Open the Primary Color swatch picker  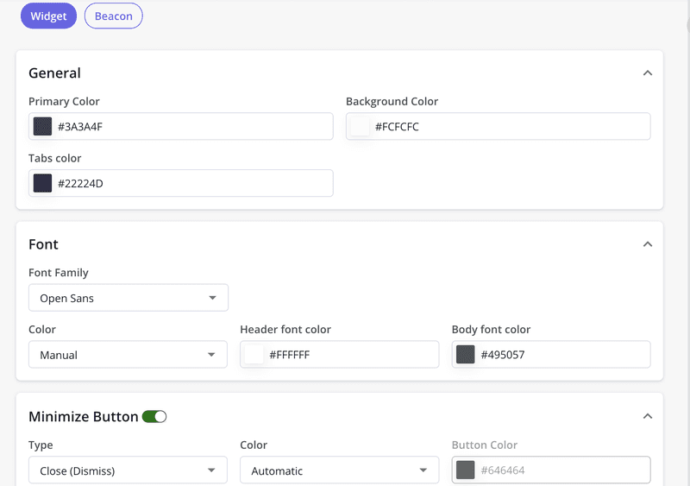[x=42, y=127]
